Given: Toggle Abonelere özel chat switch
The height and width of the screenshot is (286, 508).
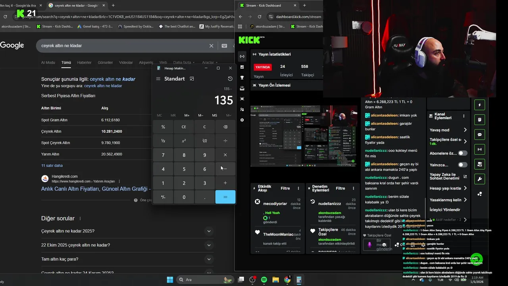Looking at the screenshot, I should click(x=463, y=153).
